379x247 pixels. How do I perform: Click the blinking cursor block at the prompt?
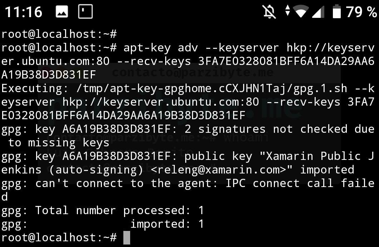tap(127, 238)
